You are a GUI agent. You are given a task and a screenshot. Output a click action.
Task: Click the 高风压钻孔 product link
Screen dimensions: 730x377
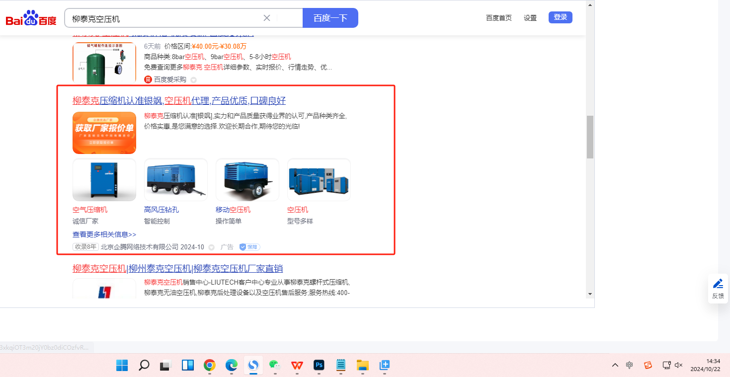click(162, 210)
